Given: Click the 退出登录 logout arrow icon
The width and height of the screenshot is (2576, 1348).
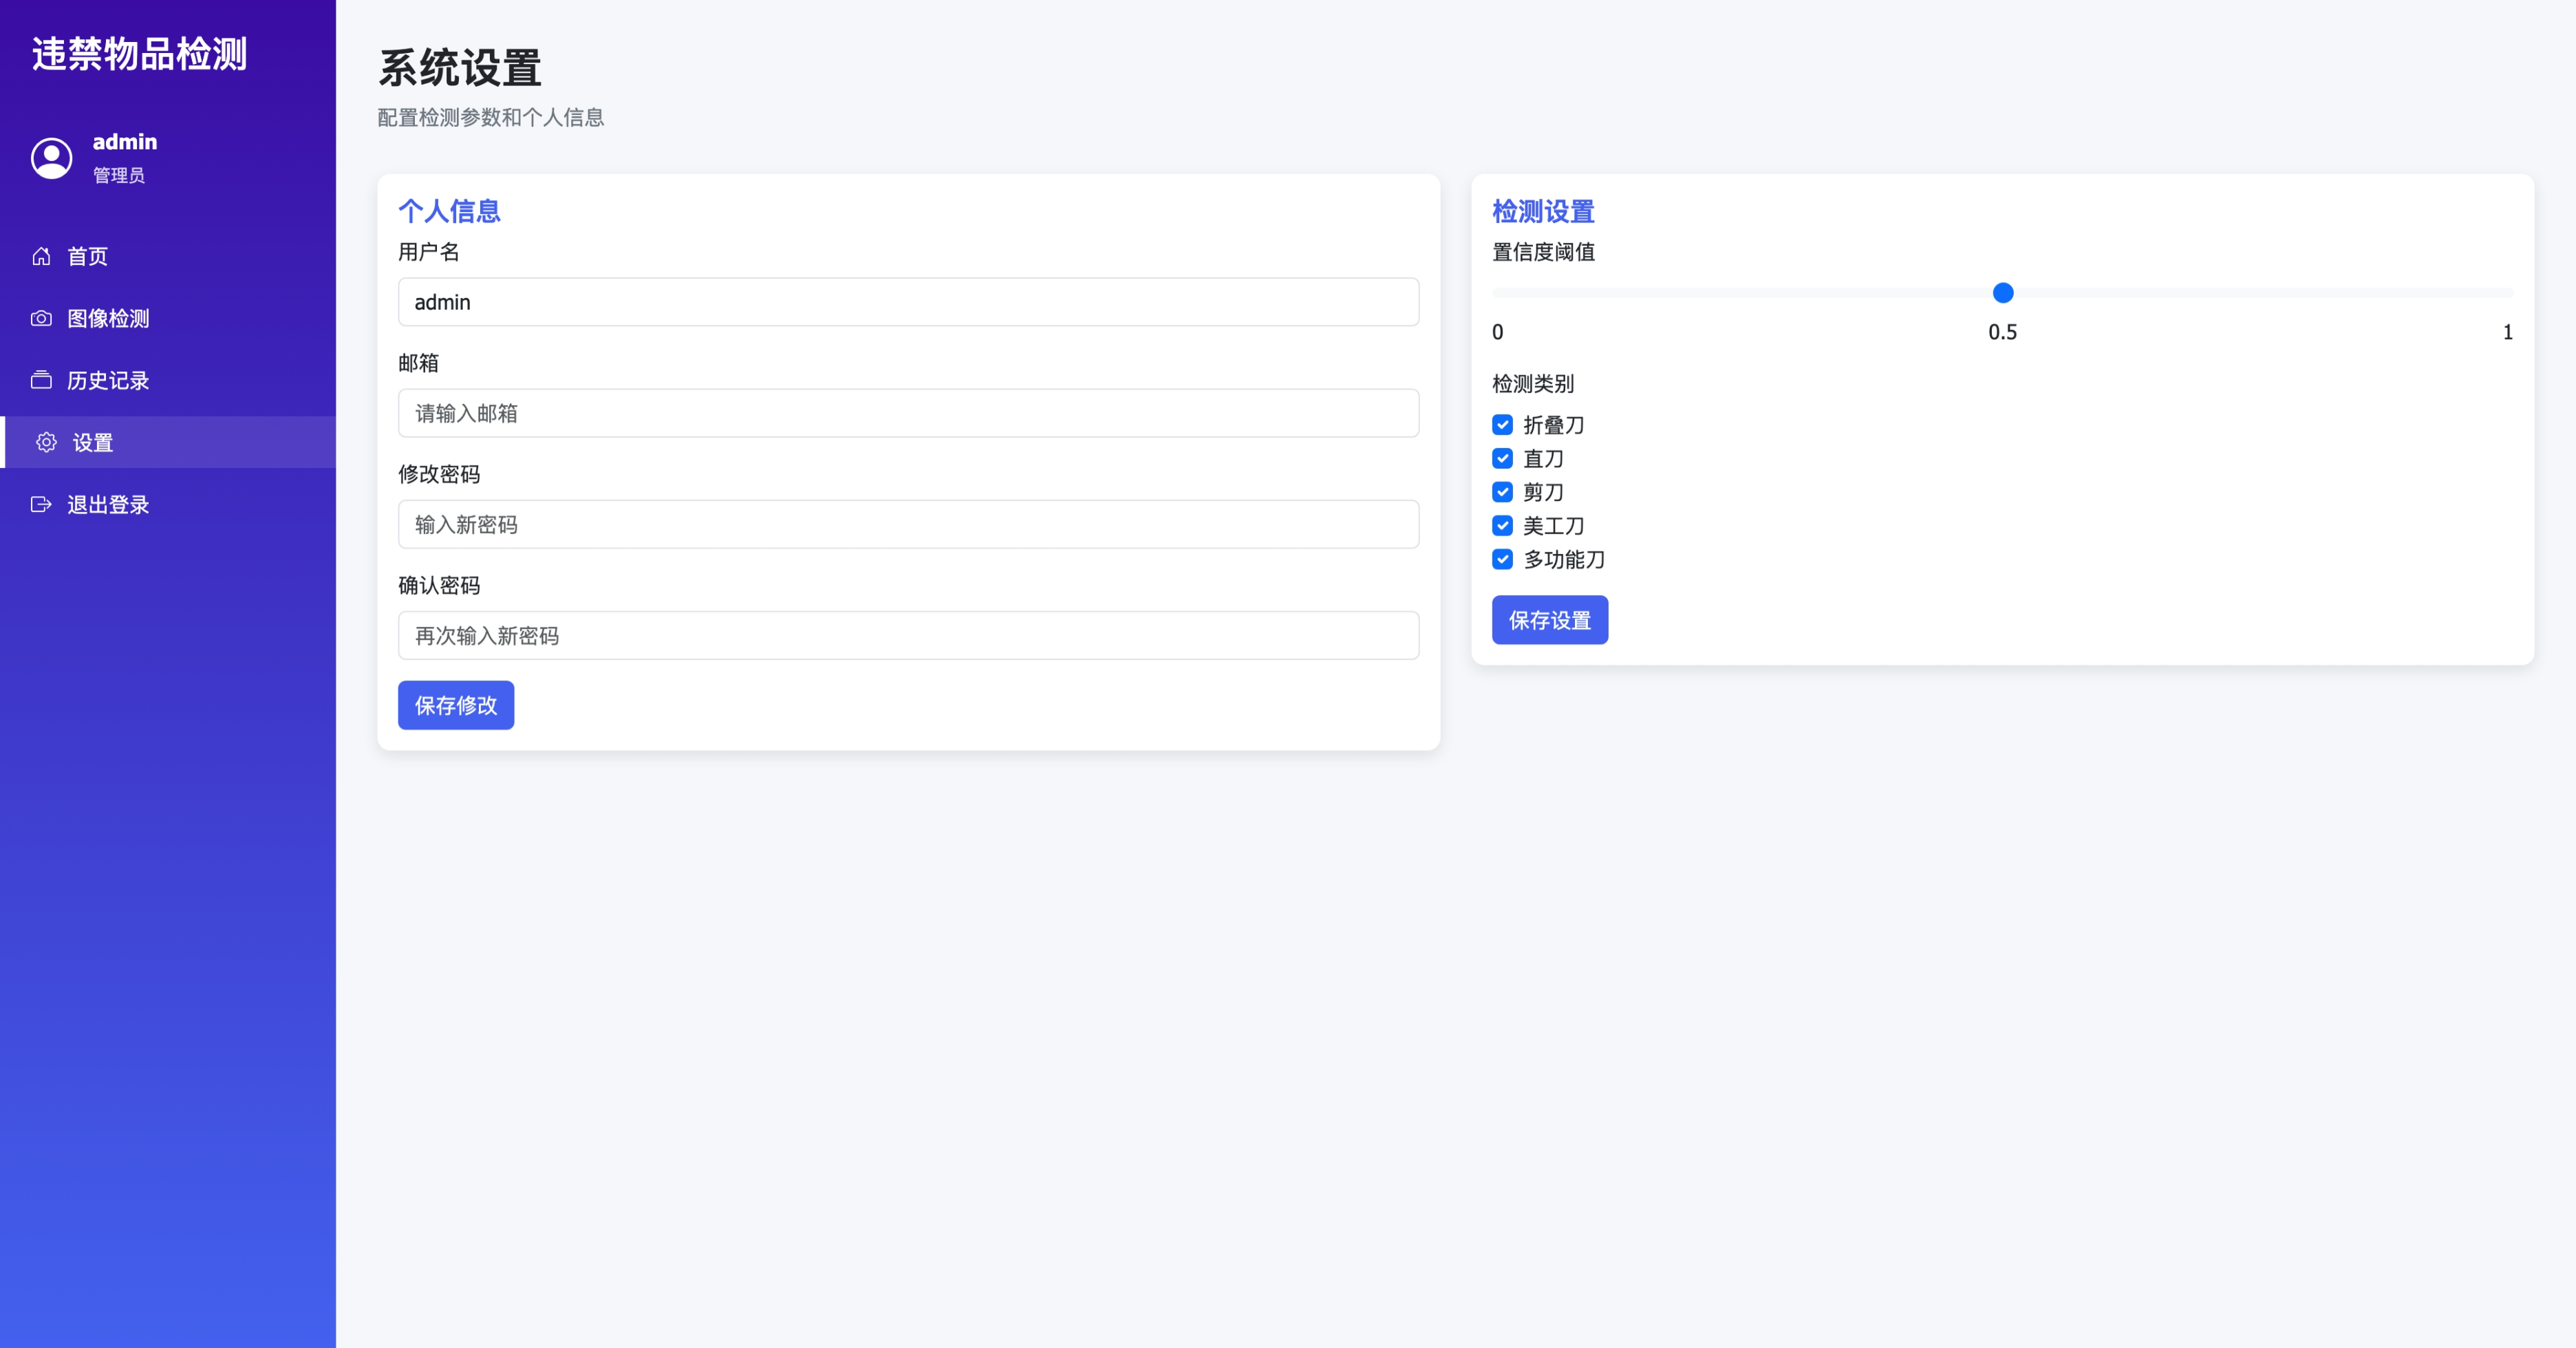Looking at the screenshot, I should point(41,504).
